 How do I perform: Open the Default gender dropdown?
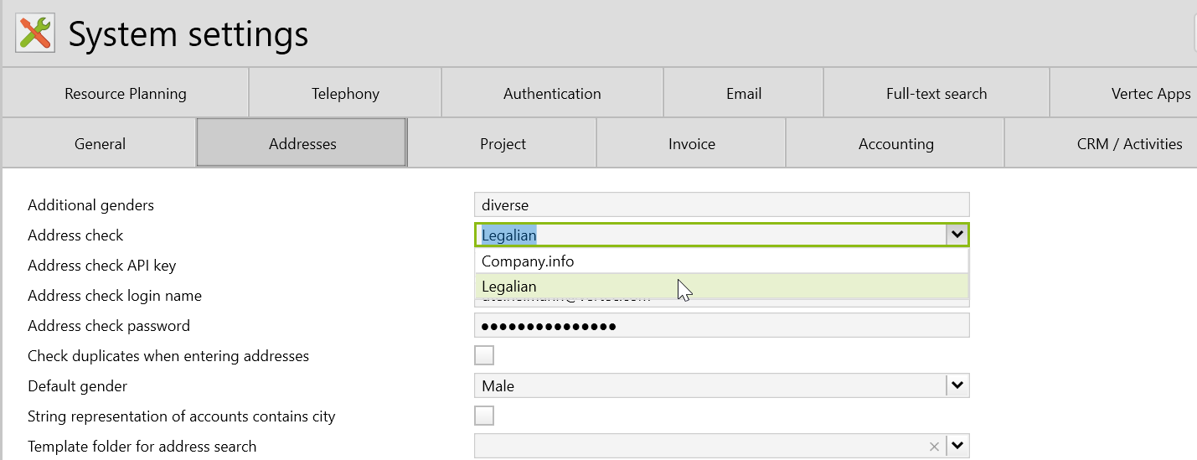pos(957,386)
